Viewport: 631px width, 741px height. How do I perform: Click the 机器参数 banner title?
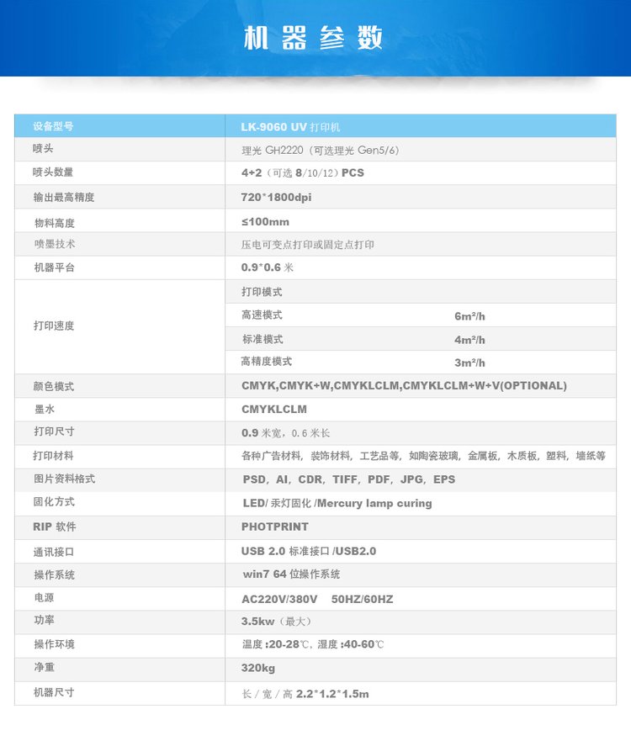pos(314,39)
